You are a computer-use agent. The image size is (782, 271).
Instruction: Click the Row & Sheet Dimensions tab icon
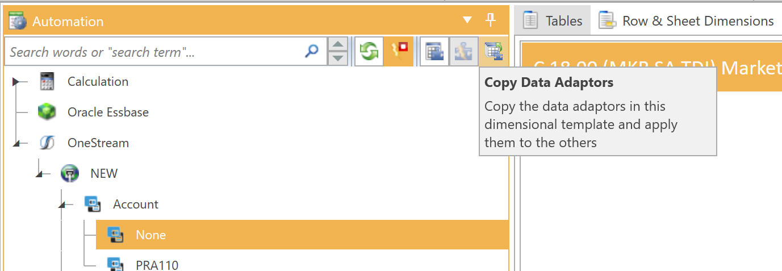(608, 20)
